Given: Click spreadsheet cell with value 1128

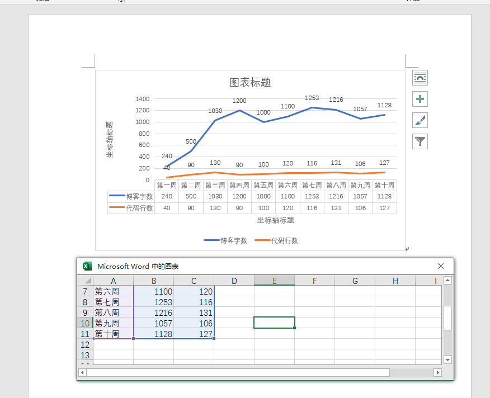Looking at the screenshot, I should (x=153, y=334).
